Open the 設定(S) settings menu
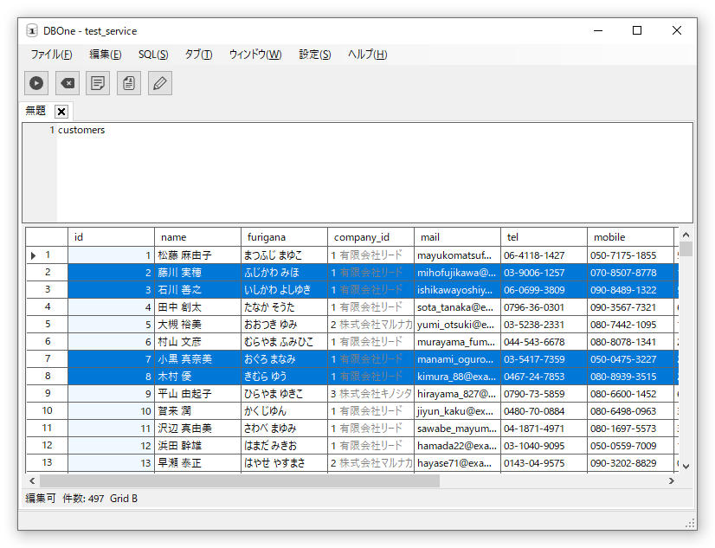This screenshot has height=548, width=715. 314,55
